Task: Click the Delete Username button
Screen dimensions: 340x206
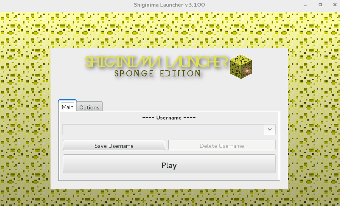Action: 221,146
